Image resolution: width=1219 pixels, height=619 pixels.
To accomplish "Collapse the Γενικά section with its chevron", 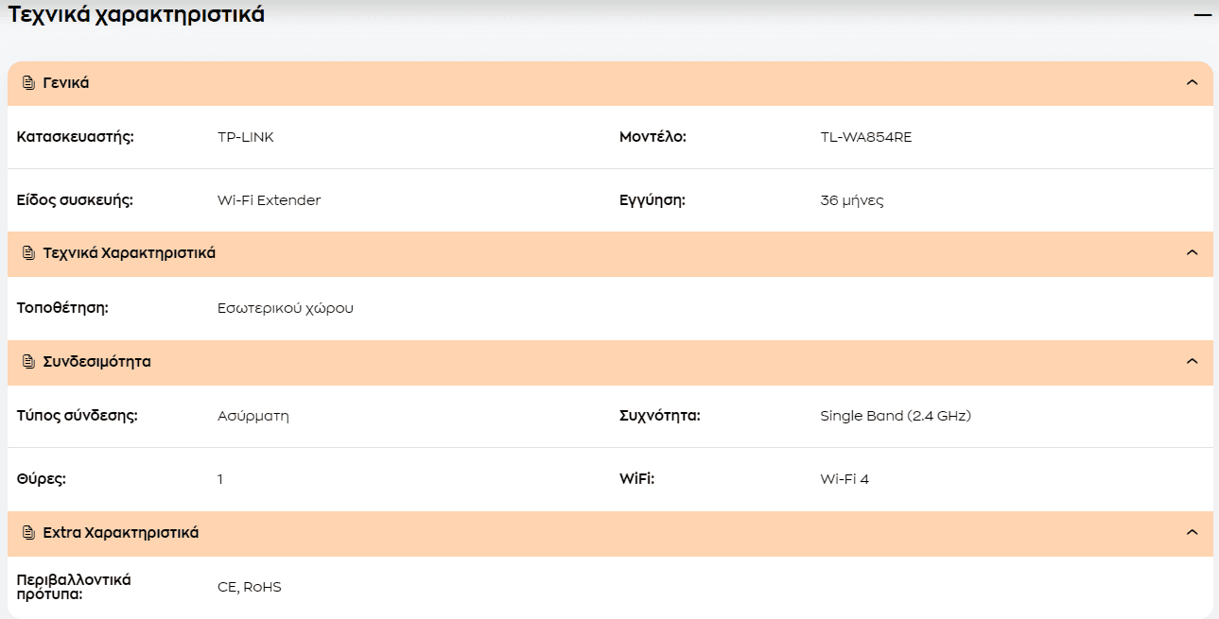I will (1192, 83).
